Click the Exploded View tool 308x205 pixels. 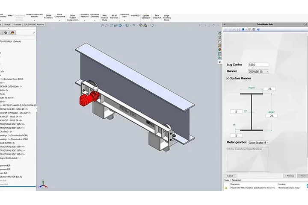pyautogui.click(x=124, y=16)
